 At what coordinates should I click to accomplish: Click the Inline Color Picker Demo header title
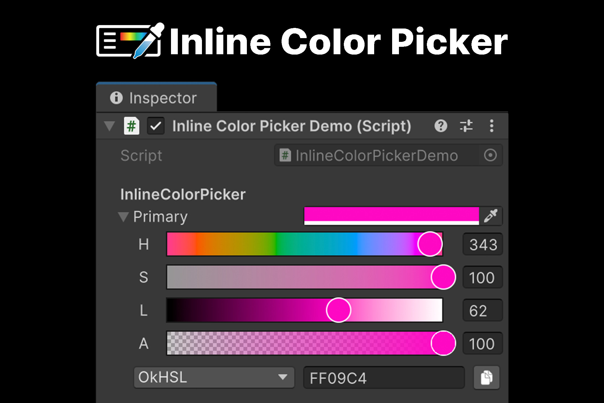point(291,126)
